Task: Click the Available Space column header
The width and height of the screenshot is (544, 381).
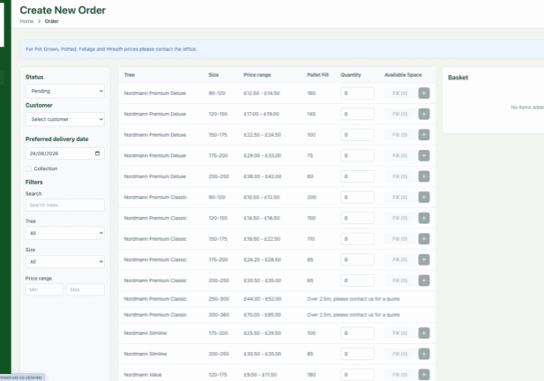Action: (403, 75)
